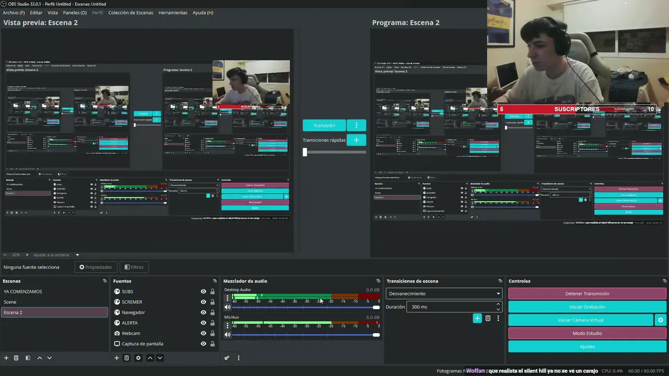The image size is (669, 376).
Task: Toggle Modo Estudio
Action: tap(587, 333)
